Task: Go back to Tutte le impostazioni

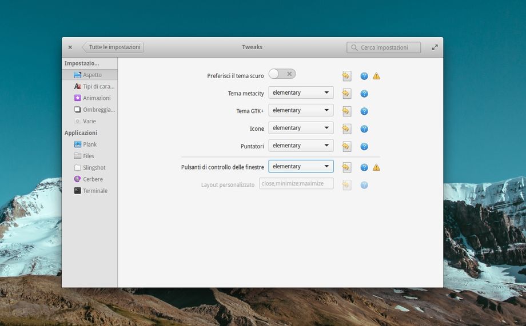Action: coord(113,47)
